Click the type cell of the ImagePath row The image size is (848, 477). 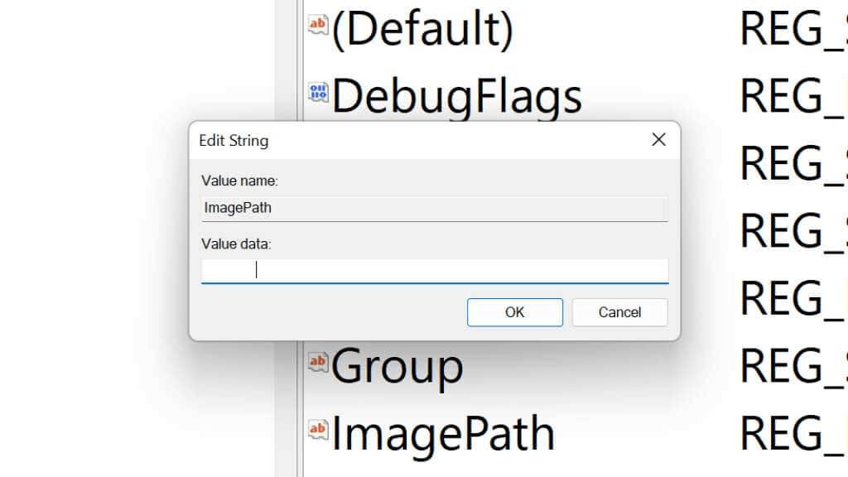click(793, 433)
